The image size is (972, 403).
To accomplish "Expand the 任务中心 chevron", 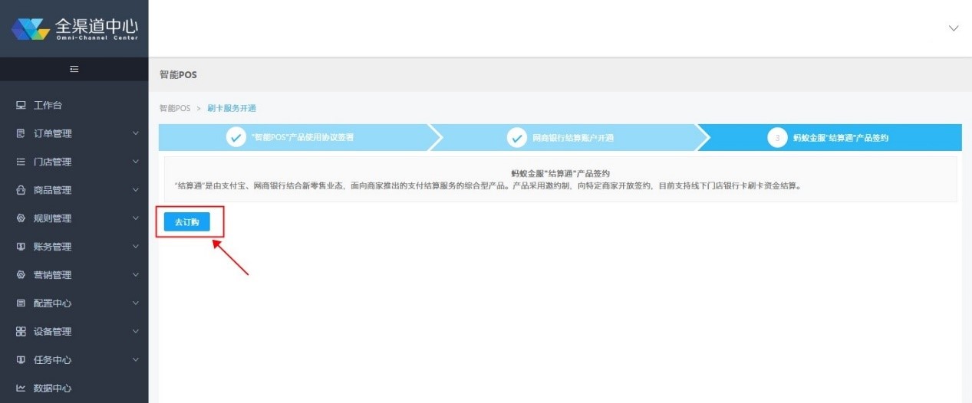I will click(x=136, y=360).
